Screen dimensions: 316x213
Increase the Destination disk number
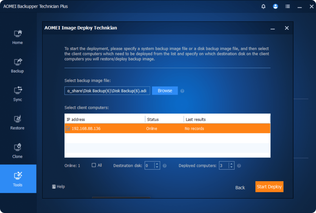tap(157, 164)
